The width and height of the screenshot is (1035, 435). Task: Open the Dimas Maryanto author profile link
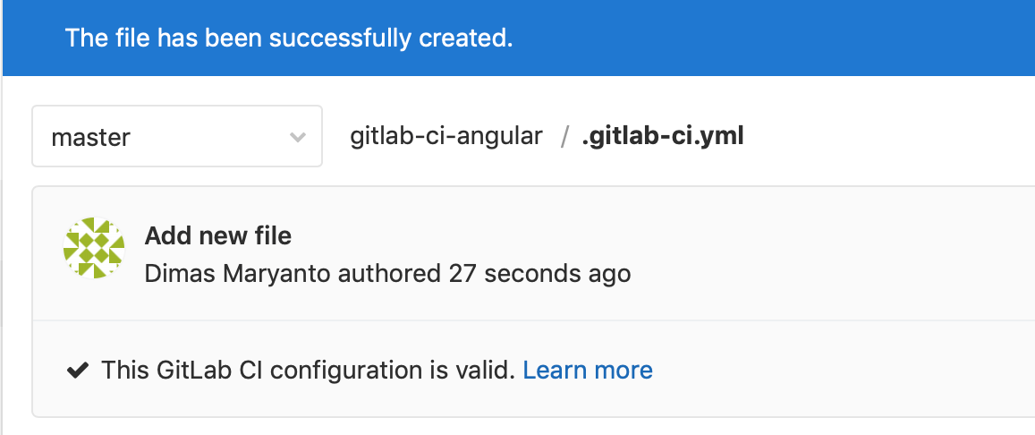[x=238, y=273]
